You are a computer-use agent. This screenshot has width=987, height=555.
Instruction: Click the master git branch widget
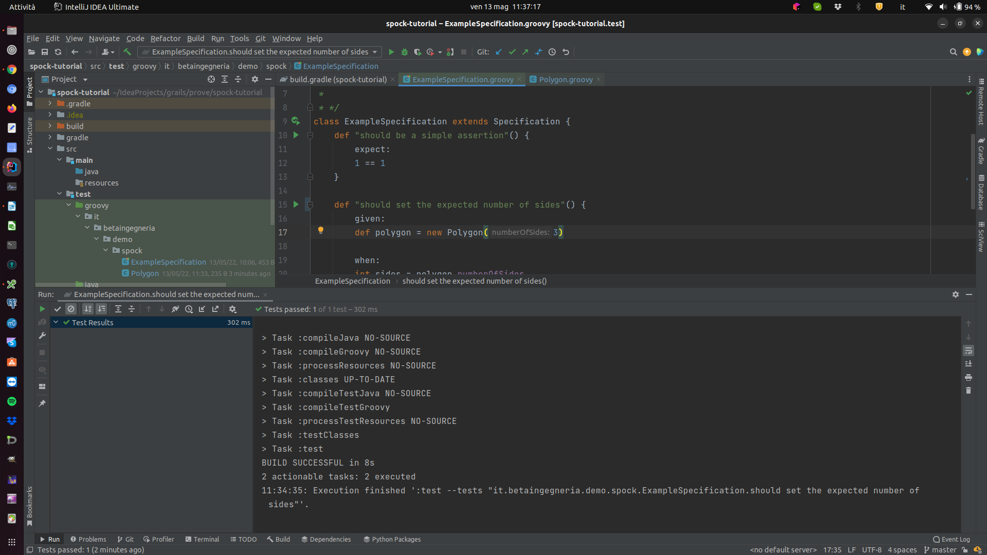pos(940,550)
